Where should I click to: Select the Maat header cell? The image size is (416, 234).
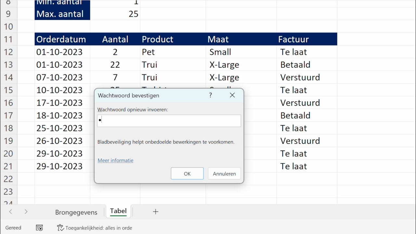point(241,39)
